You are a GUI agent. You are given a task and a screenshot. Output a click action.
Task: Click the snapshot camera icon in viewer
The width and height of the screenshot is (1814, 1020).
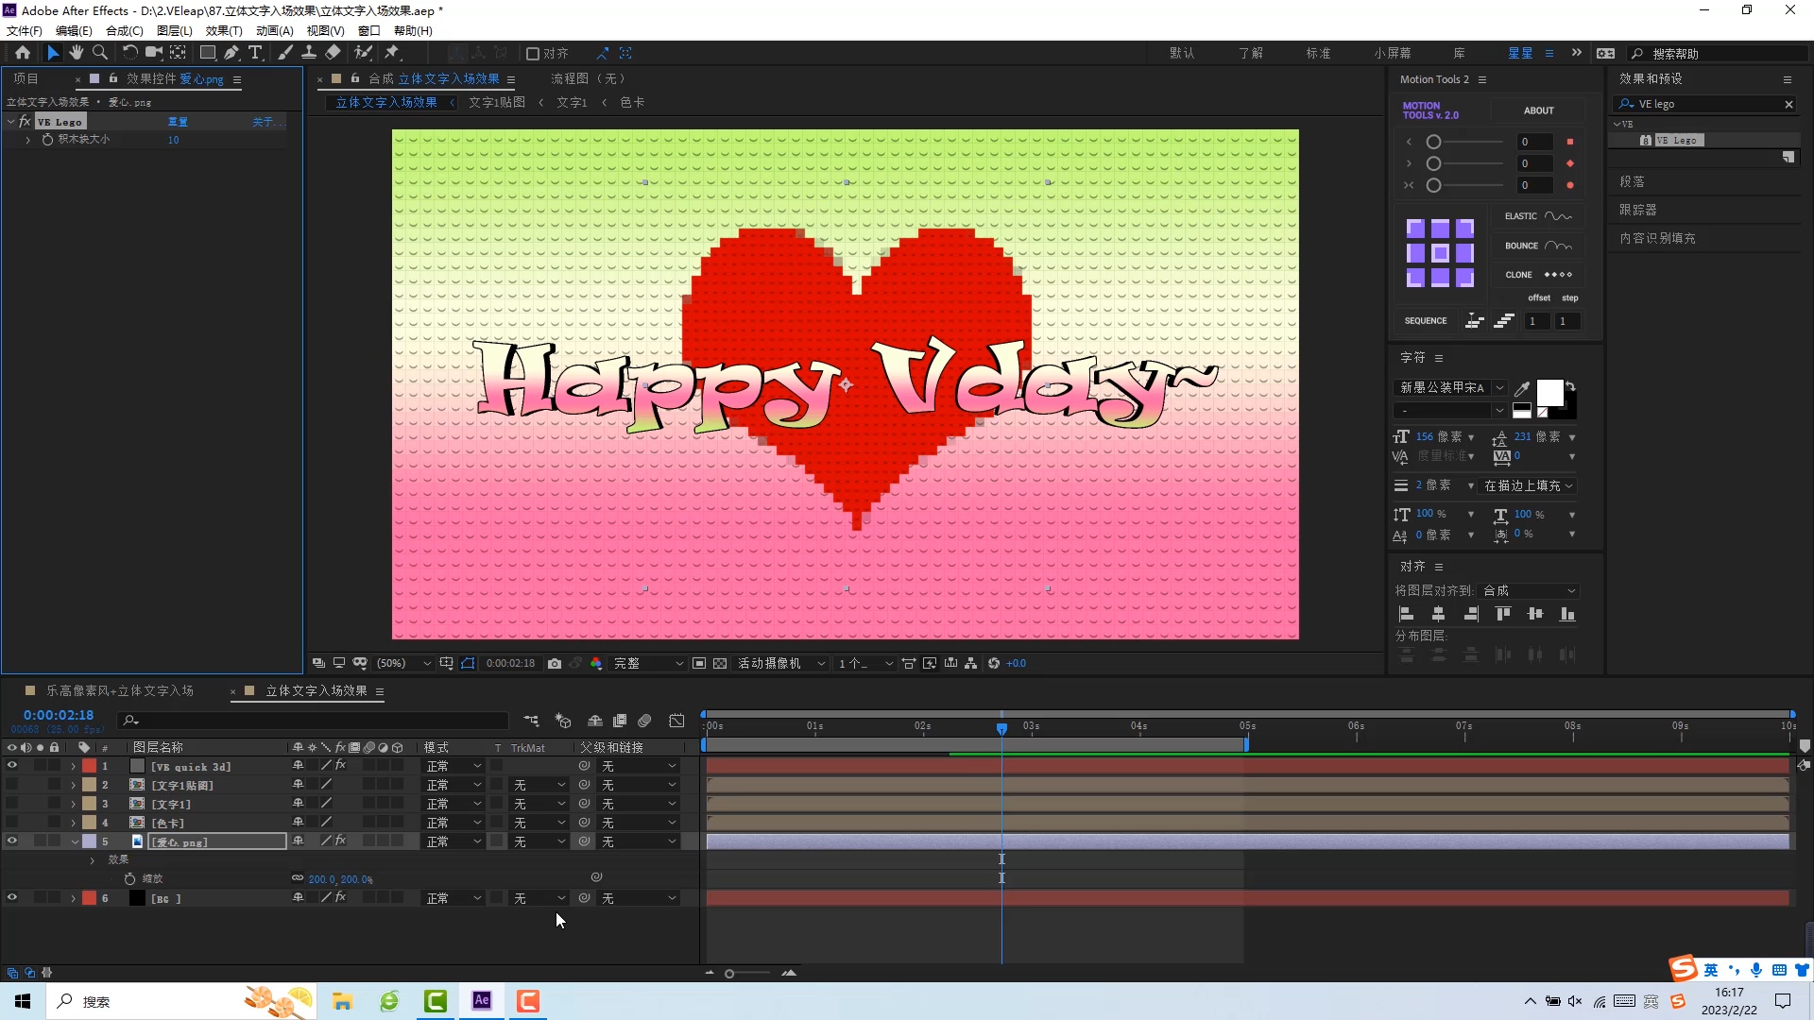pyautogui.click(x=555, y=664)
